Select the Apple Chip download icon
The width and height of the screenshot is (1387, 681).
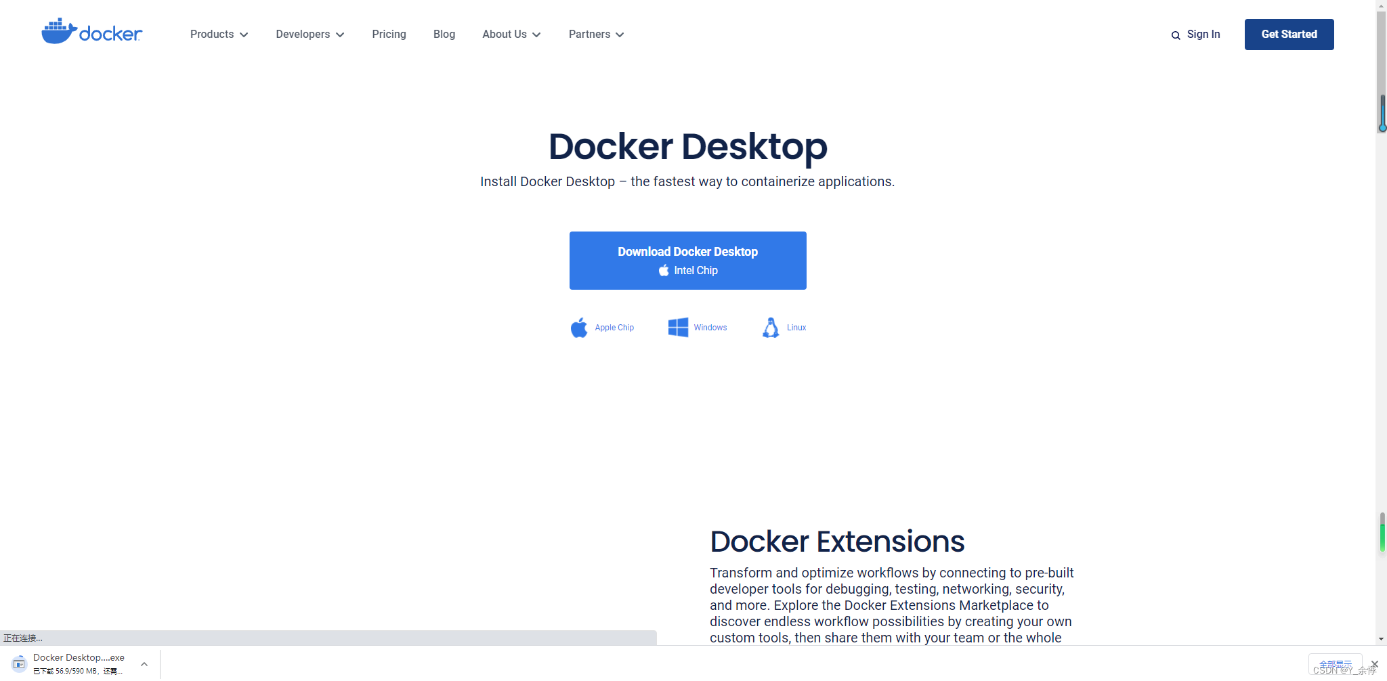coord(579,327)
